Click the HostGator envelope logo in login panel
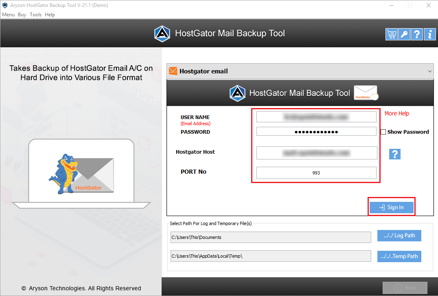The image size is (438, 296). pyautogui.click(x=366, y=93)
